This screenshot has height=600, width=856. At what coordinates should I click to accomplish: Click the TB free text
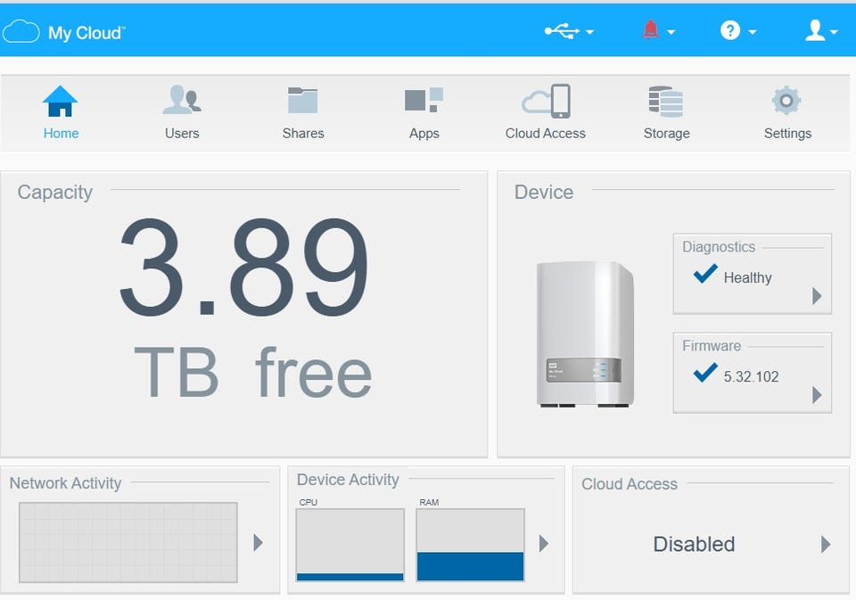(252, 373)
